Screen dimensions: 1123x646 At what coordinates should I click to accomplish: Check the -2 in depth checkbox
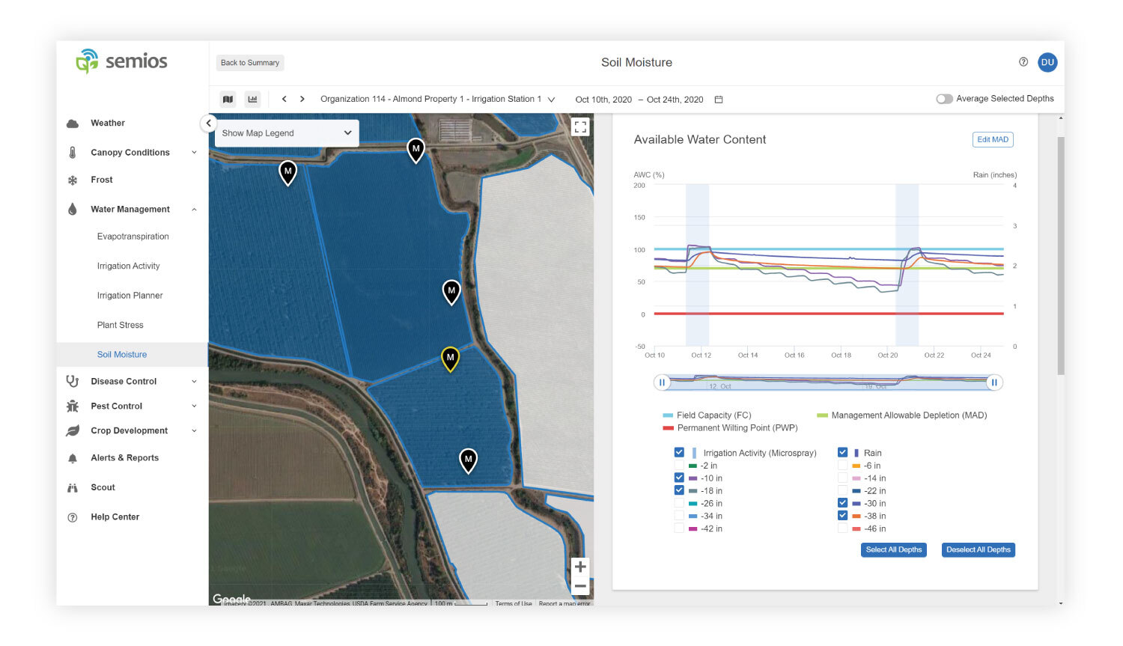[x=679, y=466]
